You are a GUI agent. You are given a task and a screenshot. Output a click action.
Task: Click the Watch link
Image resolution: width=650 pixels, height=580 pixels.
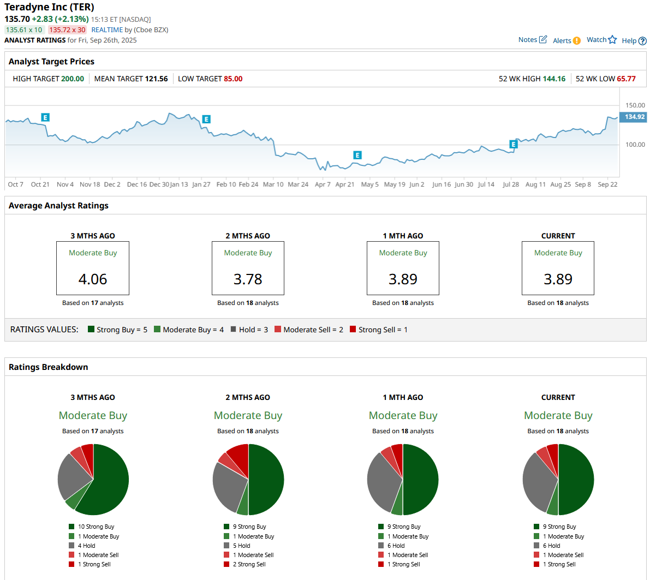coord(597,40)
